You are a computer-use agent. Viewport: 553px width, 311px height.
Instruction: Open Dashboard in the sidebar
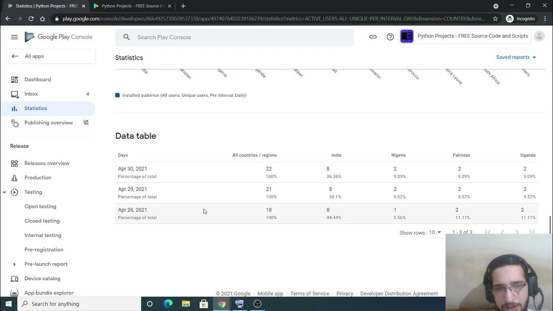38,79
